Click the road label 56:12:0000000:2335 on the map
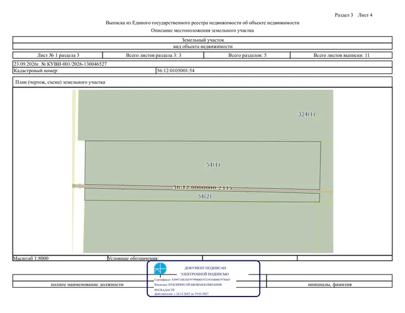This screenshot has width=405, height=313. click(202, 187)
